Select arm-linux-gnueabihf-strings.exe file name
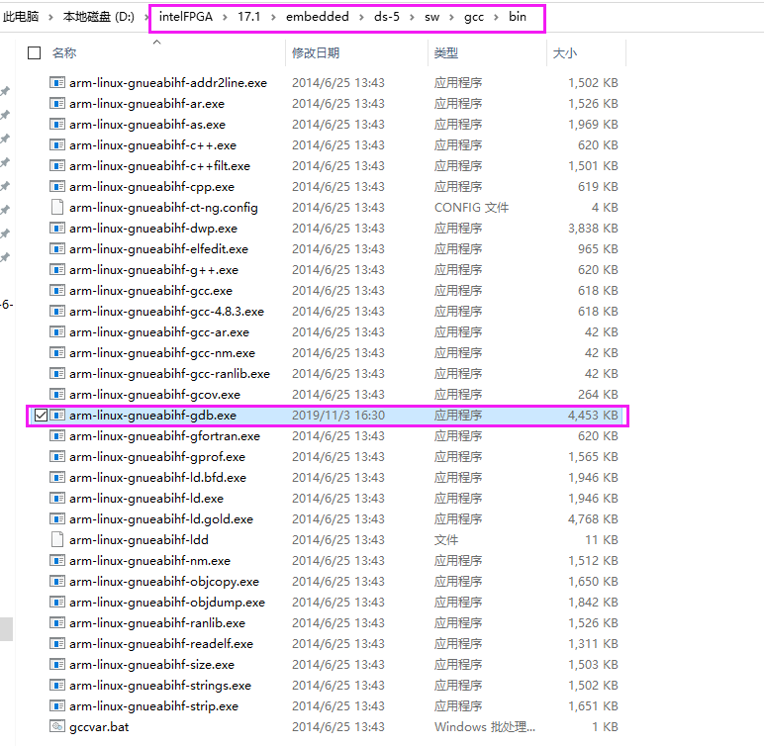Screen dimensions: 764x746 pyautogui.click(x=159, y=686)
